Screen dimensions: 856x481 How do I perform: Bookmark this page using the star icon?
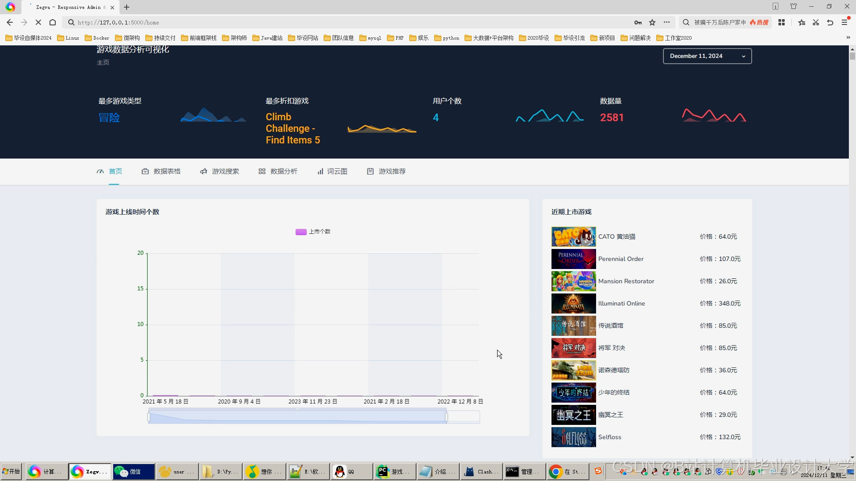653,22
